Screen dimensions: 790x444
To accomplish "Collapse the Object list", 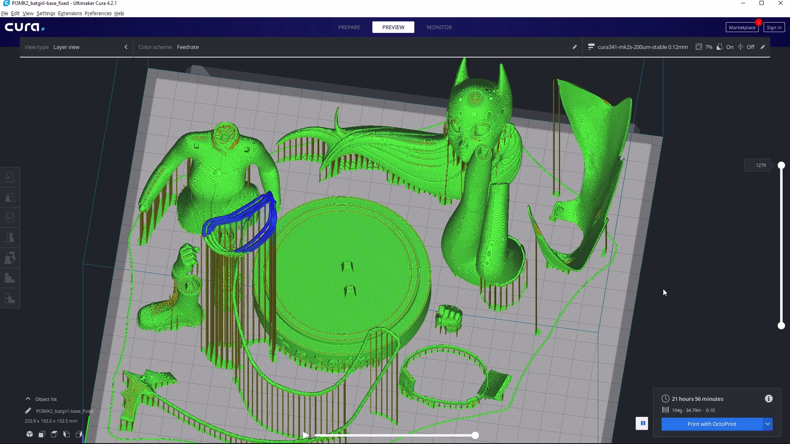I will pyautogui.click(x=28, y=399).
